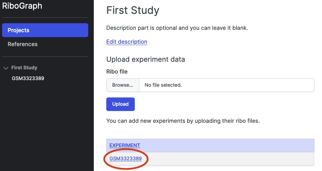Click the EXPERIMENT table header row background
The height and width of the screenshot is (171, 322).
coord(226,145)
